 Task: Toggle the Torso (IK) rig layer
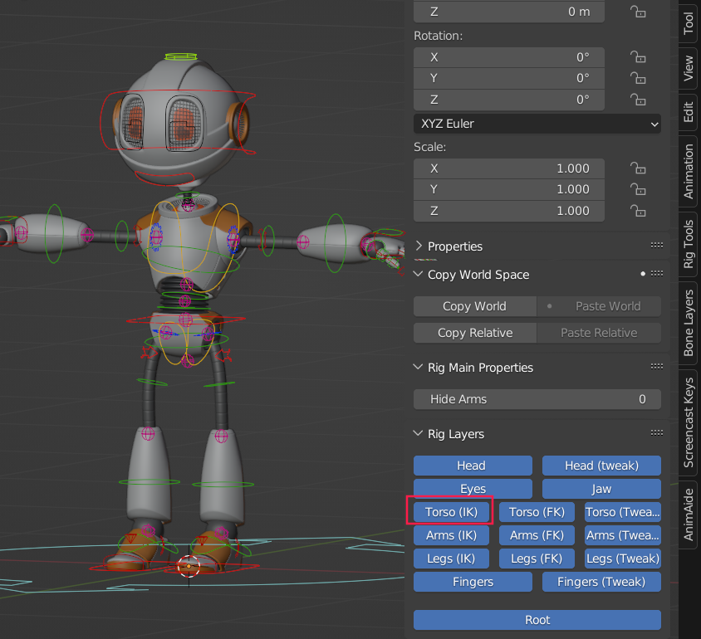tap(451, 512)
